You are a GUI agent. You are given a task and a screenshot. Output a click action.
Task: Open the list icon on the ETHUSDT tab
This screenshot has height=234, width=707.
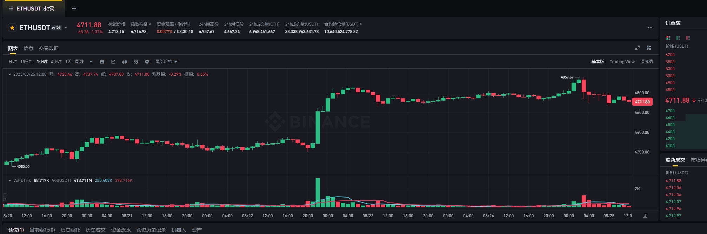(11, 8)
